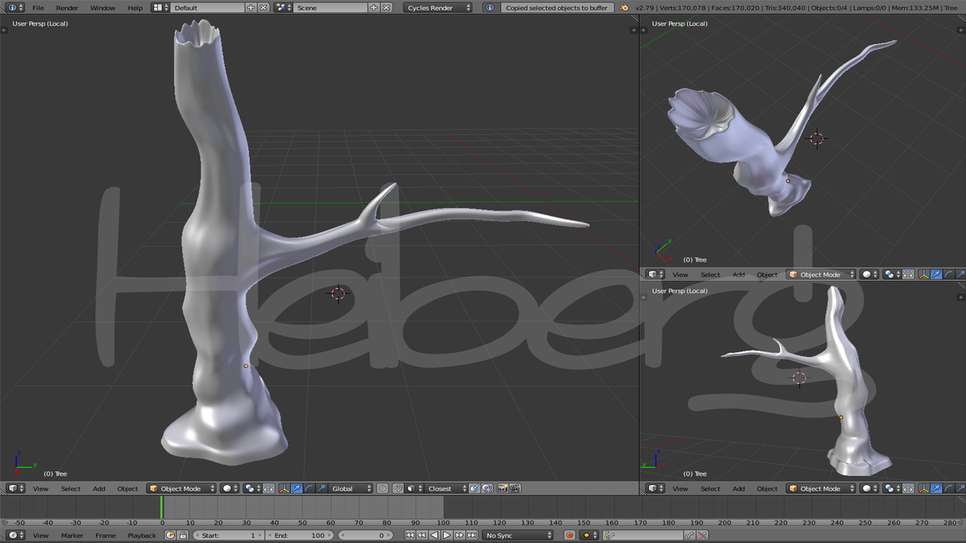The width and height of the screenshot is (966, 543).
Task: Toggle lock time to other windows
Action: [x=183, y=535]
